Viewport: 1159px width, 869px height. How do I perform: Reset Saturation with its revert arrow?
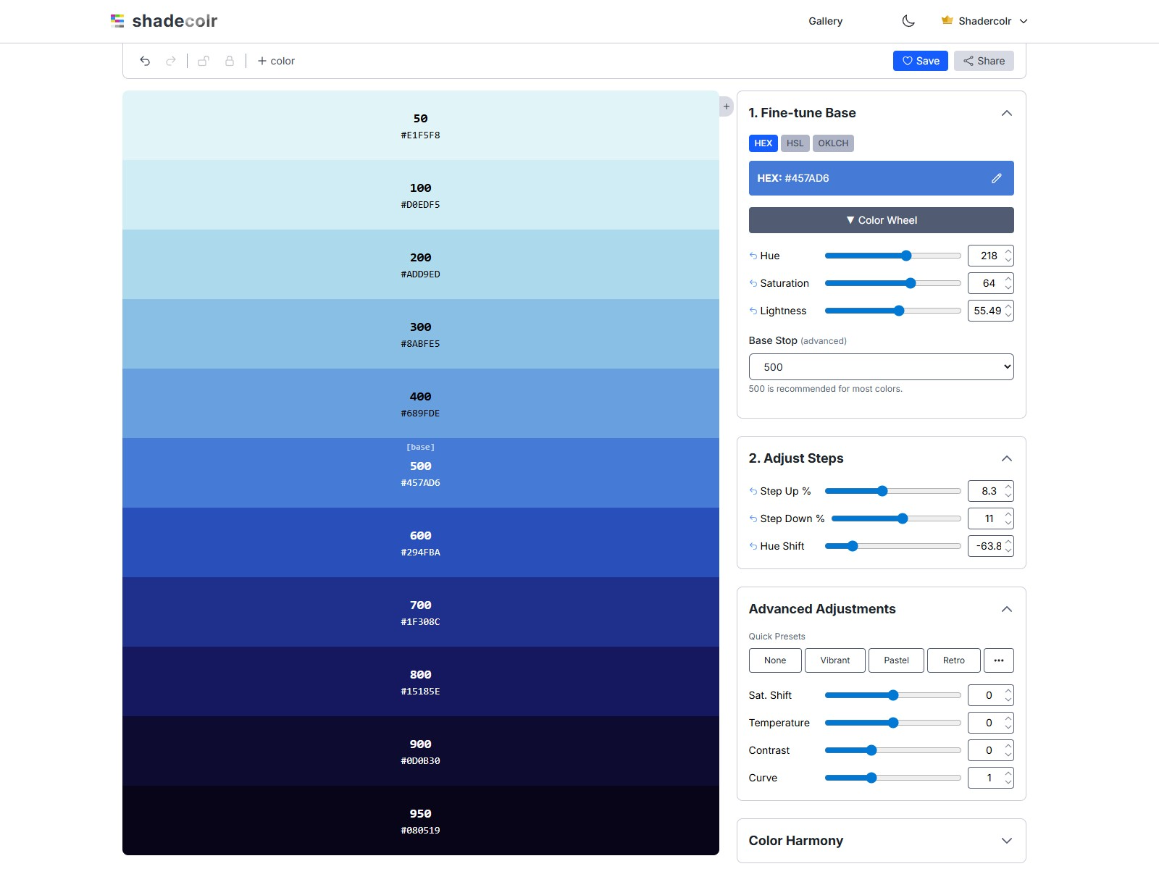(x=753, y=283)
